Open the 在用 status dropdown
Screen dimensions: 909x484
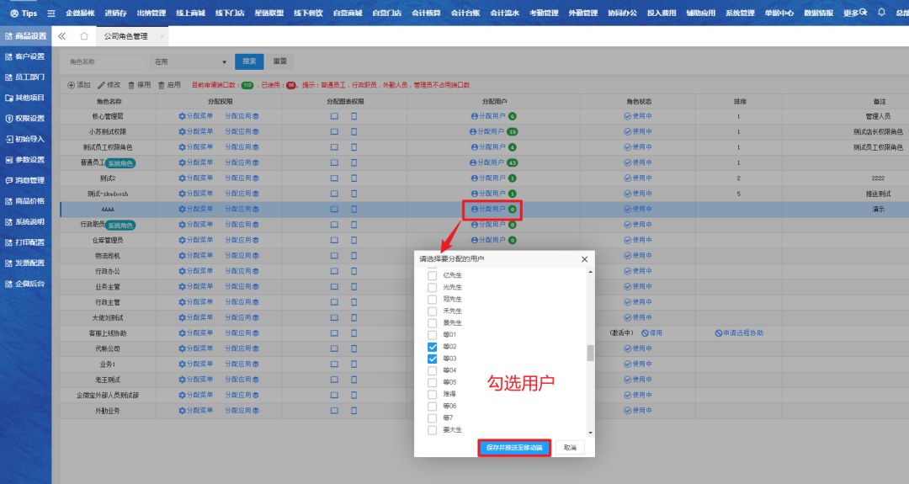pyautogui.click(x=189, y=61)
